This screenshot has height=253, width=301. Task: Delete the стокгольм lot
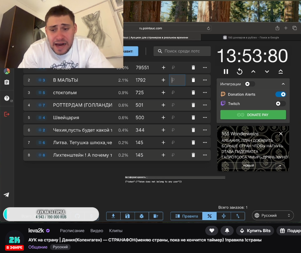coord(193,92)
